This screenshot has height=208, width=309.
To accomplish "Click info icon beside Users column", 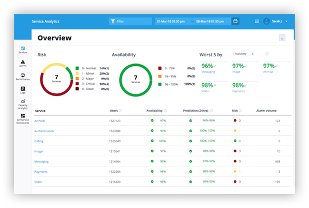I will pos(120,111).
